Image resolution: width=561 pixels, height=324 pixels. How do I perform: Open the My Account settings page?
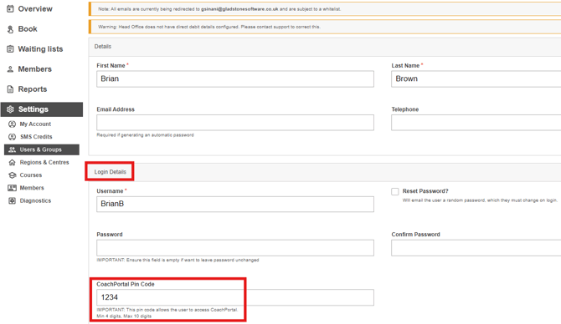click(35, 124)
